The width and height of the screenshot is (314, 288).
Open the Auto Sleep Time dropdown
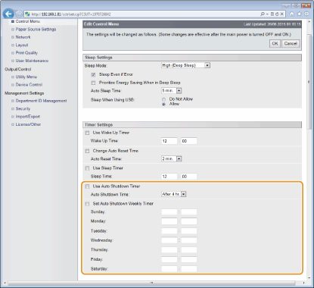tap(172, 91)
